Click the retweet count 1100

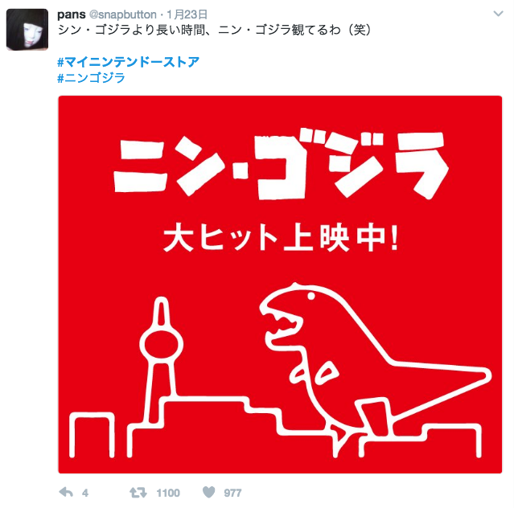click(x=168, y=493)
